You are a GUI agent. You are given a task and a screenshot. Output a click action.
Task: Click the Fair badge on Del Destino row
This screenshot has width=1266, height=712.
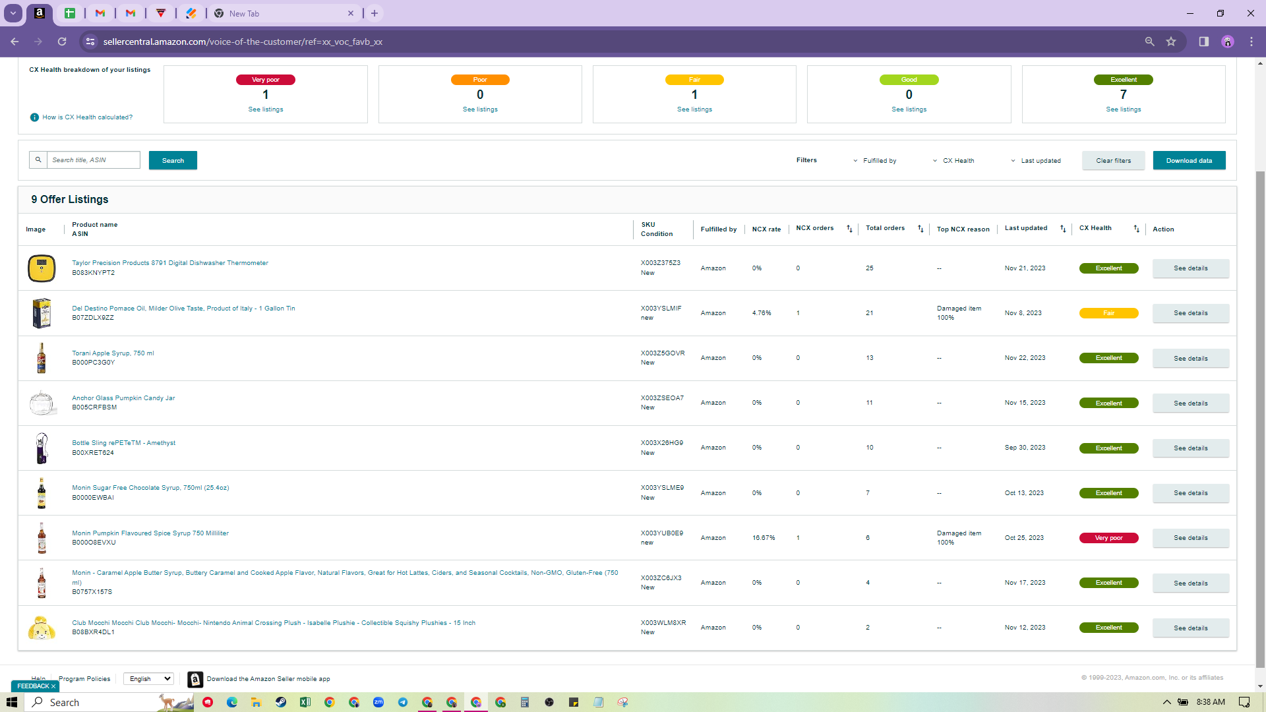1109,313
